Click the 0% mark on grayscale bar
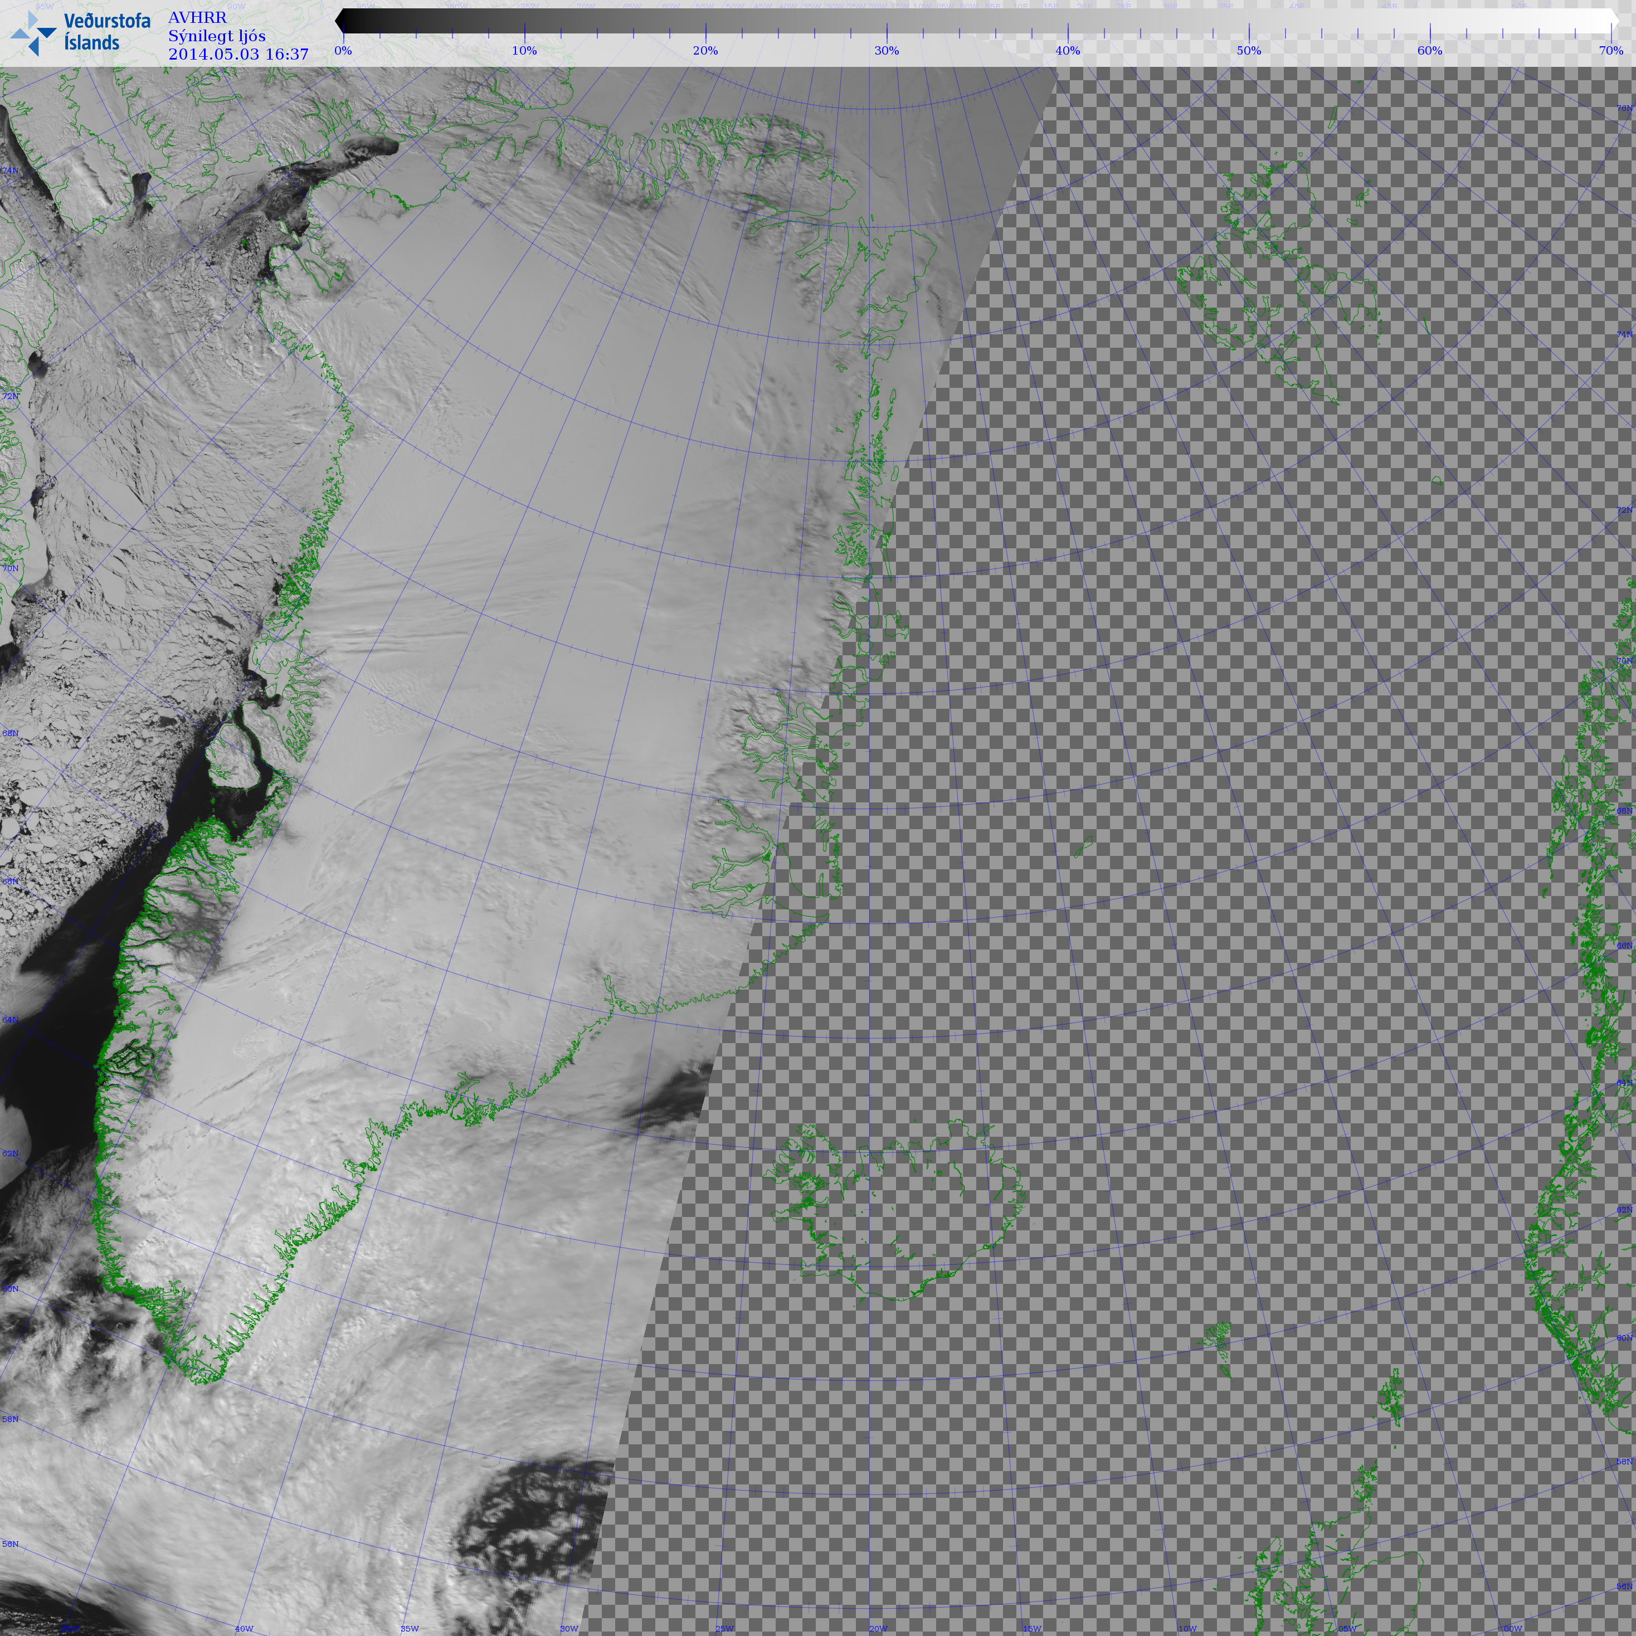The height and width of the screenshot is (1636, 1636). tap(343, 51)
